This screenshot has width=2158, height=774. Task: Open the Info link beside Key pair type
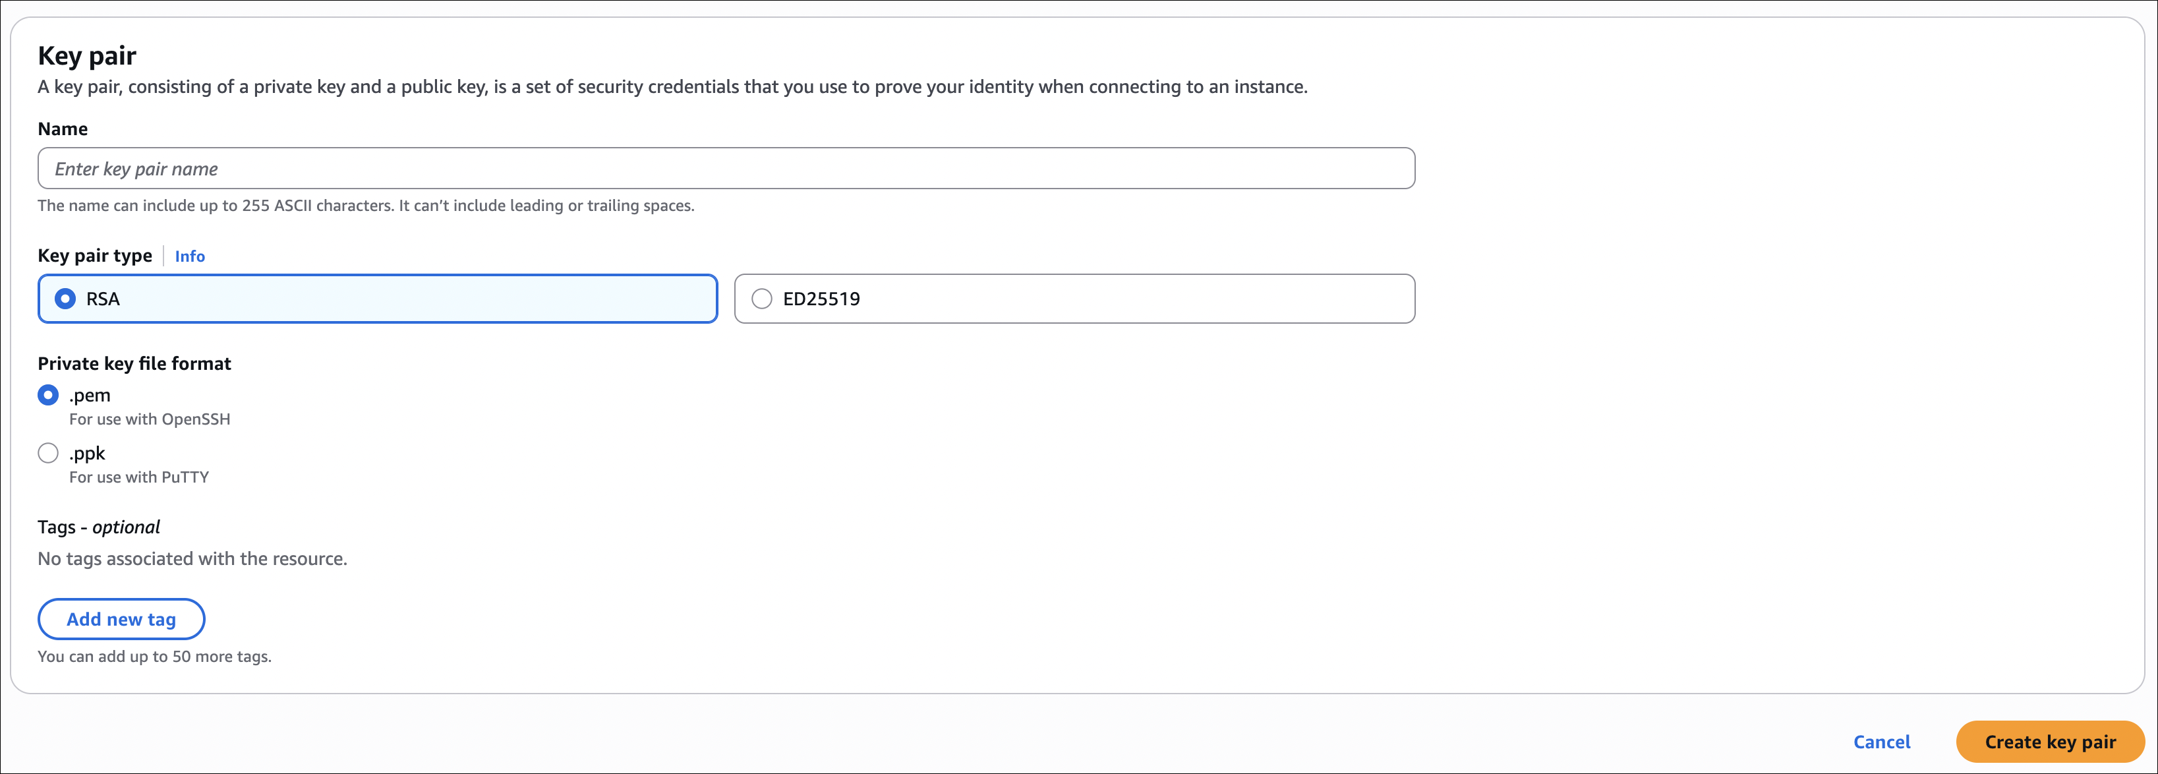189,256
